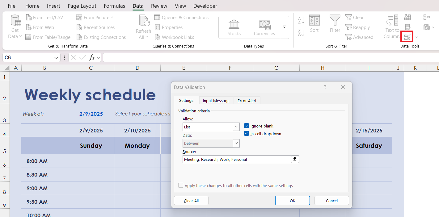Uncheck Ignore blank checkbox
The image size is (439, 217).
(x=247, y=126)
